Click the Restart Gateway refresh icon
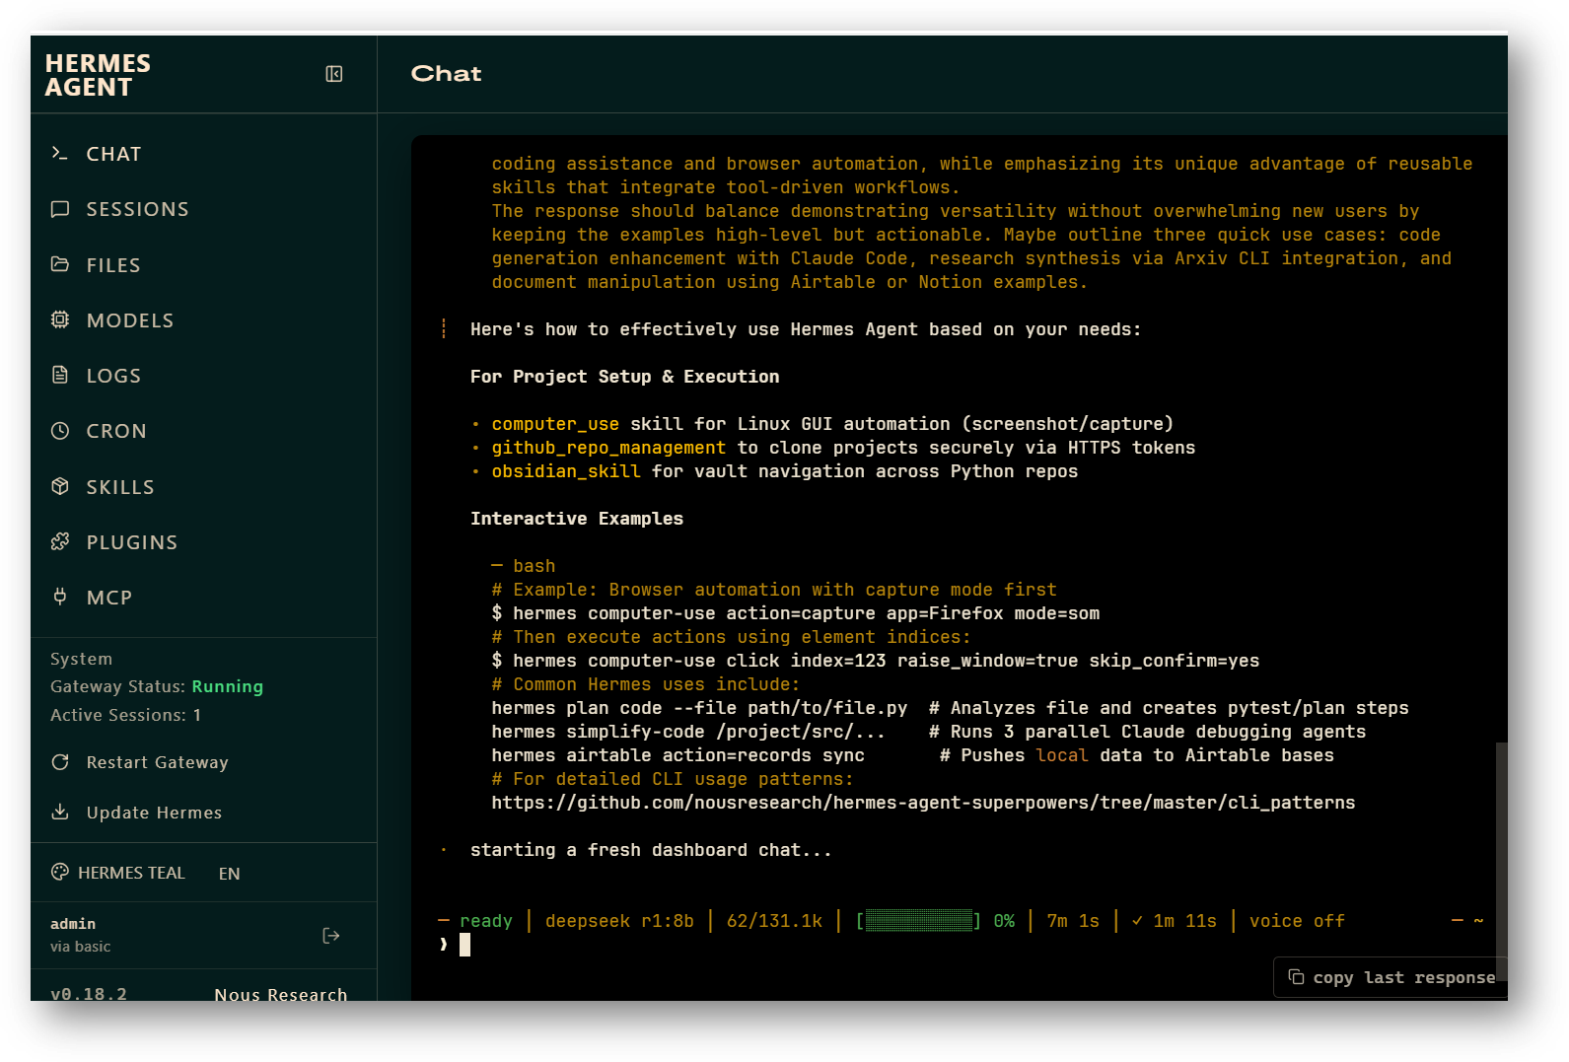Image resolution: width=1569 pixels, height=1062 pixels. [x=60, y=762]
